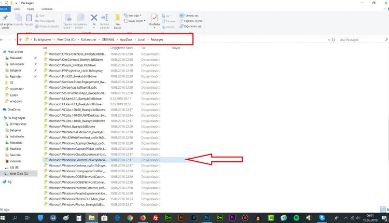The image size is (389, 223).
Task: Click Hiçbirini seçme in the ribbon
Action: 191,21
